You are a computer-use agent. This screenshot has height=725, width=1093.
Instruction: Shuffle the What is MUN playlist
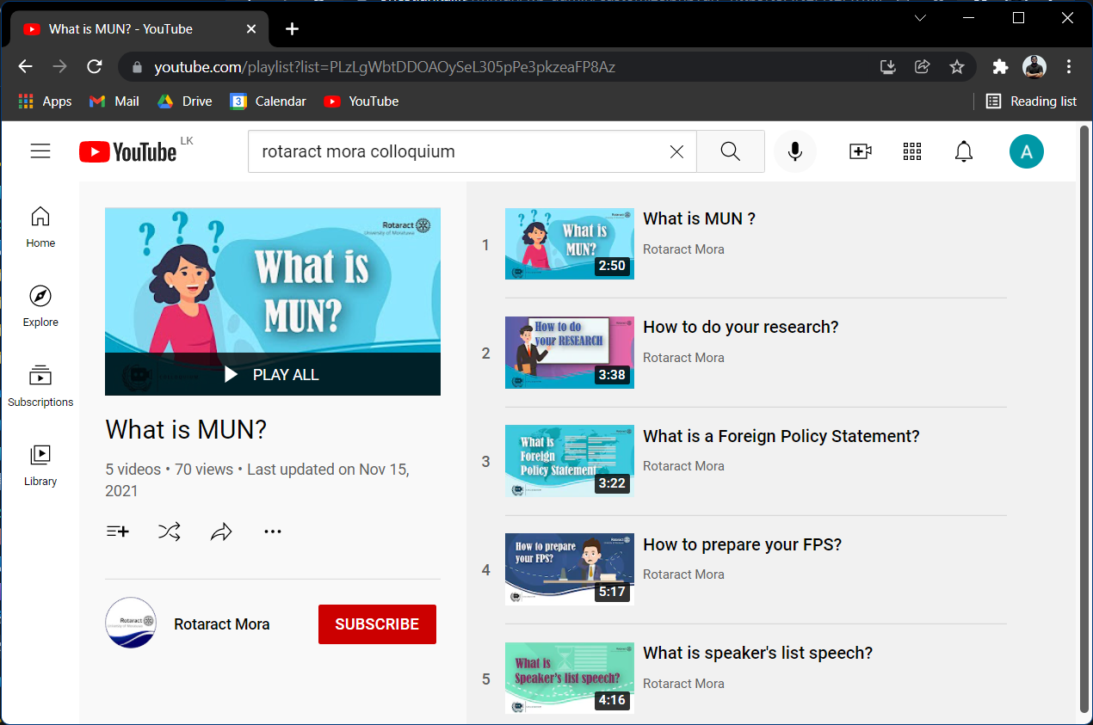pos(170,531)
